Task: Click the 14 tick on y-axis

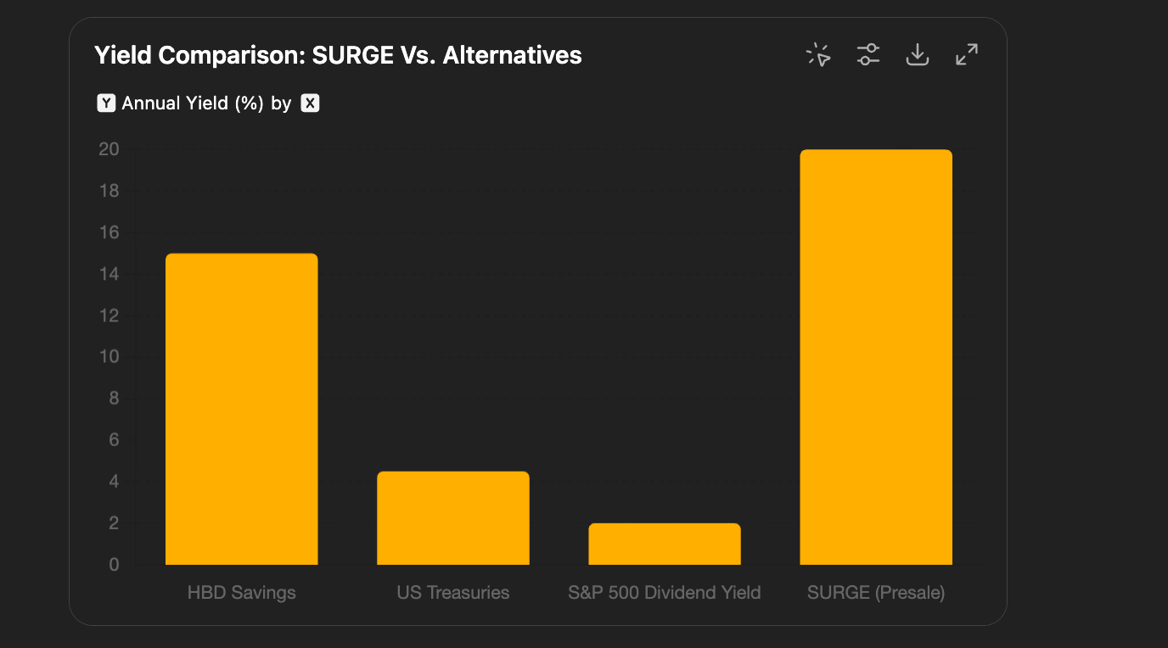Action: pos(108,274)
